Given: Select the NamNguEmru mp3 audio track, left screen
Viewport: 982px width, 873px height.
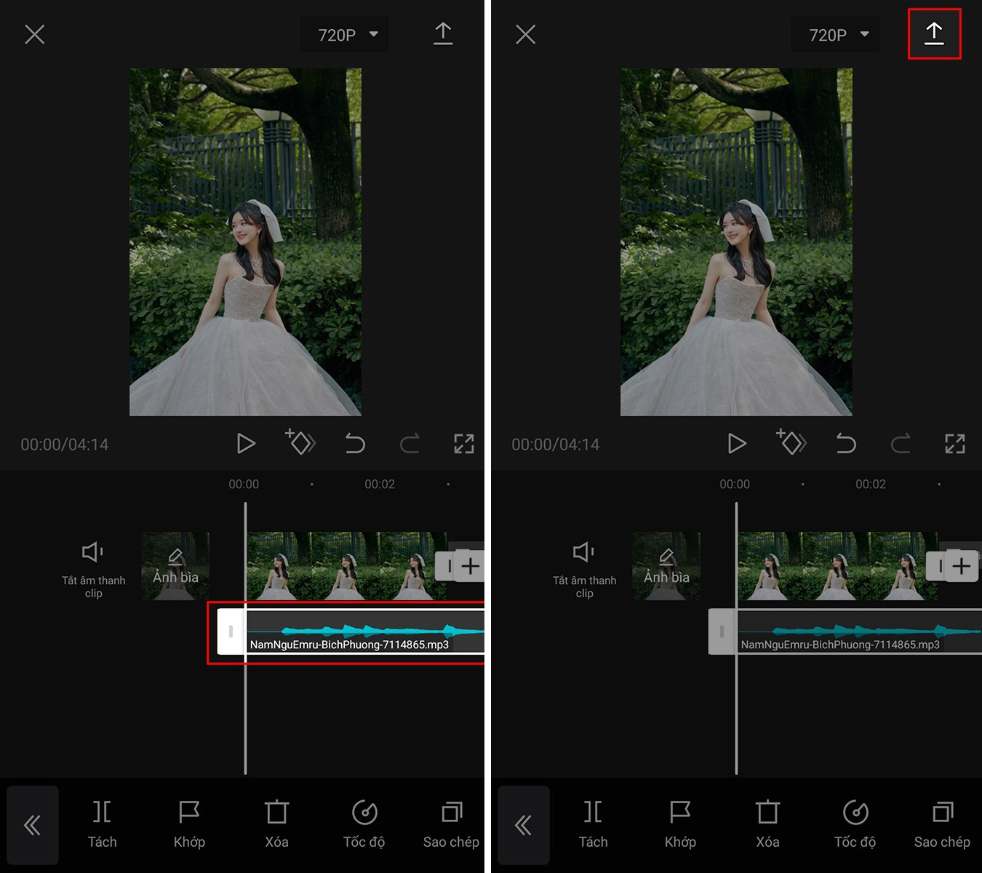Looking at the screenshot, I should [364, 631].
